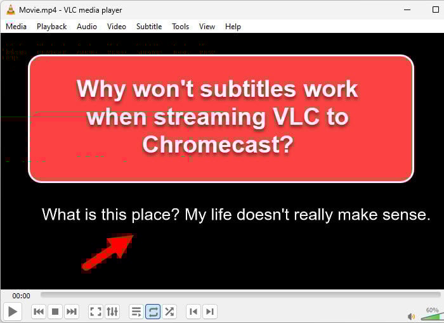This screenshot has width=444, height=323.
Task: Click the VLC cone icon in title bar
Action: 11,10
